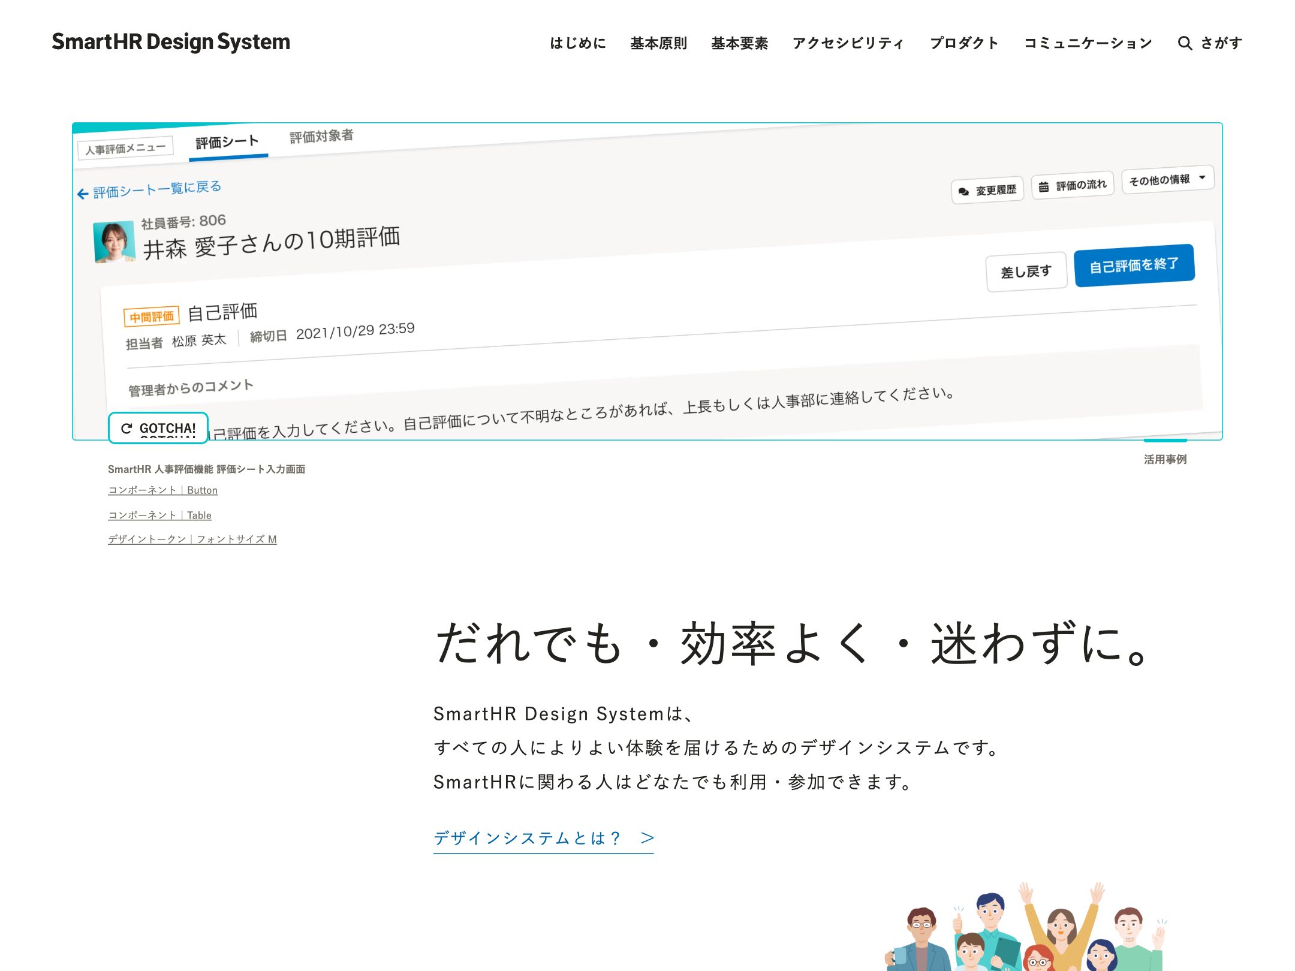
Task: Open the コミュニケーション menu item
Action: pyautogui.click(x=1088, y=43)
